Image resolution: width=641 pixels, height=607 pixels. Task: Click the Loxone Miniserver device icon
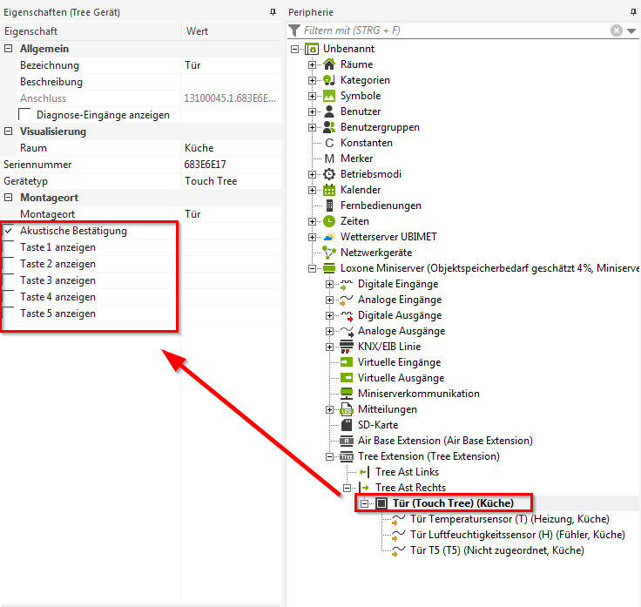click(x=329, y=268)
